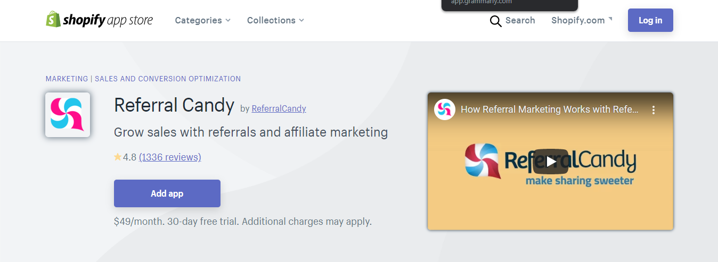Open the Categories dropdown menu

[x=202, y=20]
